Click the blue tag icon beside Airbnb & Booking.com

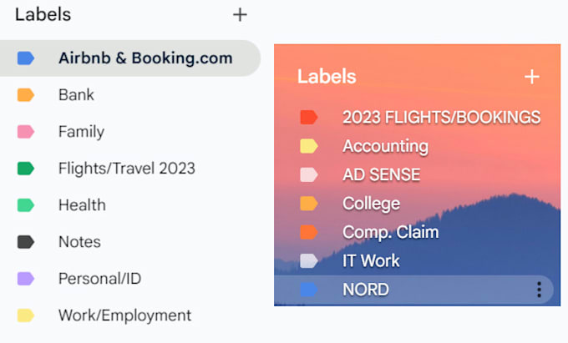pyautogui.click(x=26, y=58)
